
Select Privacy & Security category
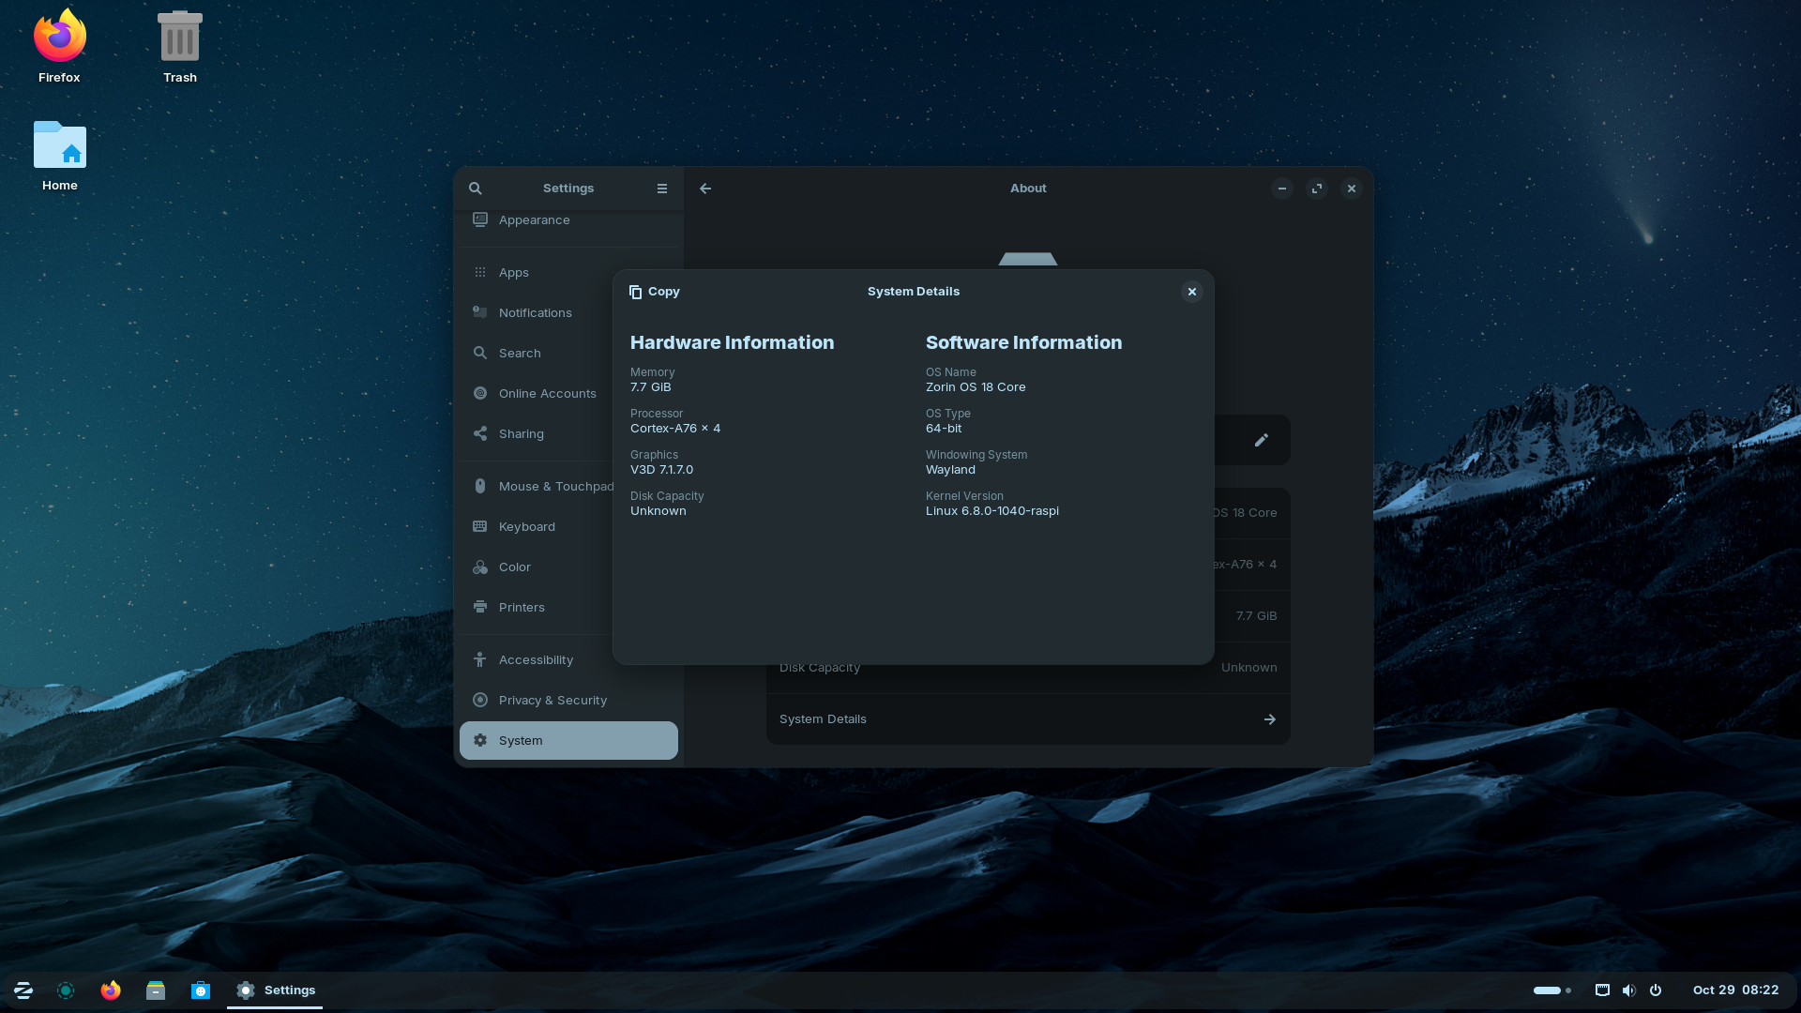(x=552, y=701)
